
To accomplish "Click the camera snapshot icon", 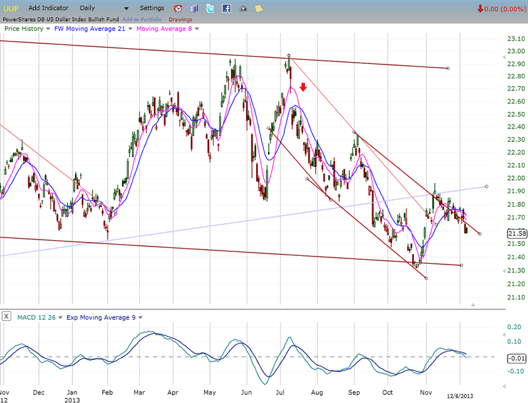I will [x=242, y=9].
